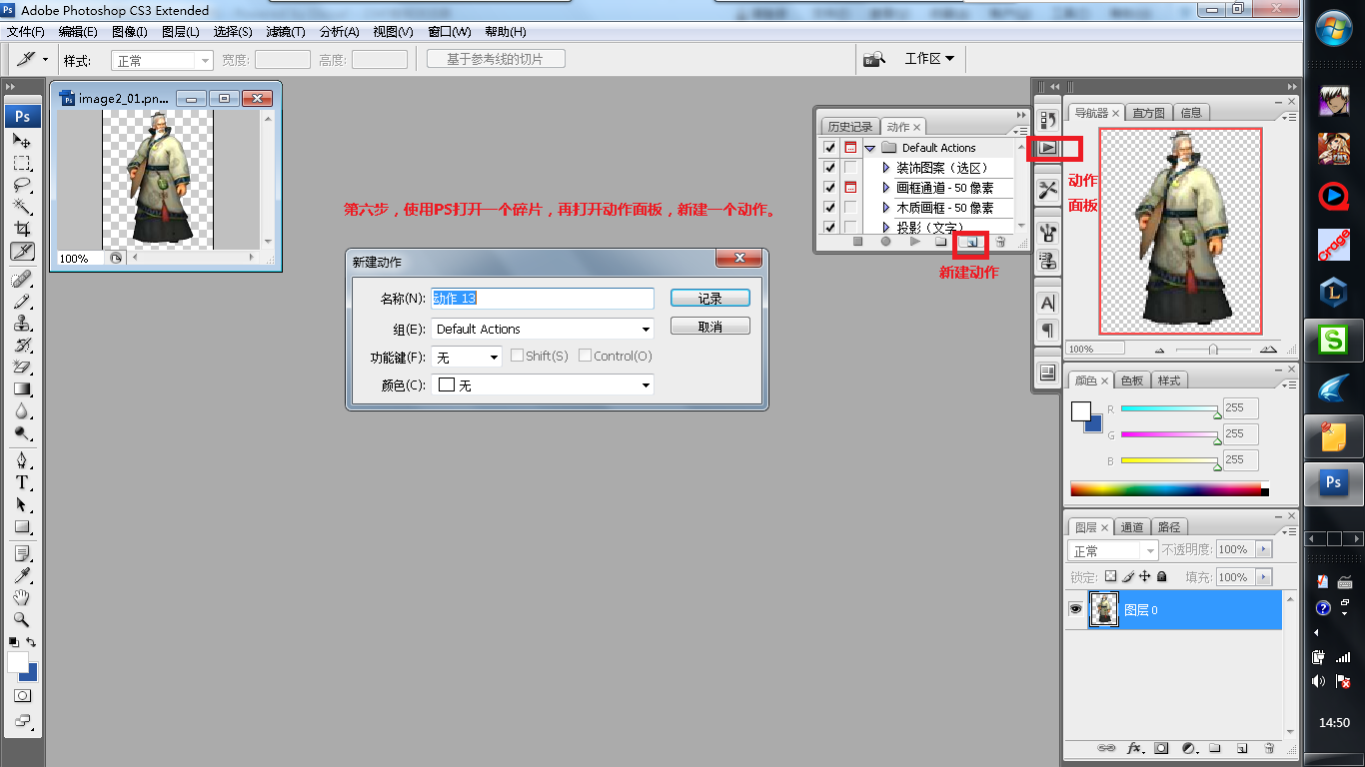Select the Lasso tool

point(21,185)
